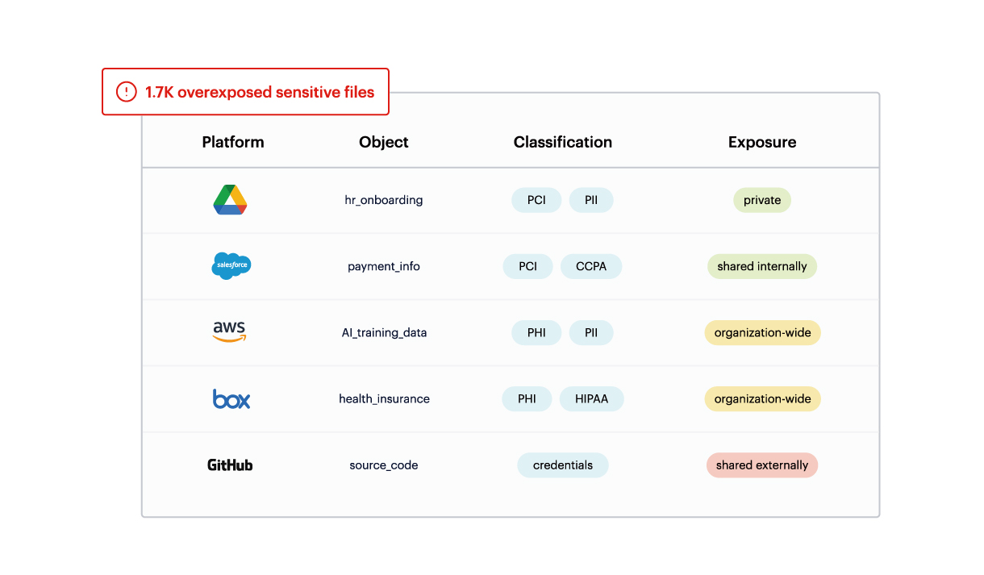Viewport: 984px width, 575px height.
Task: Select the AI_training_data object
Action: point(384,332)
